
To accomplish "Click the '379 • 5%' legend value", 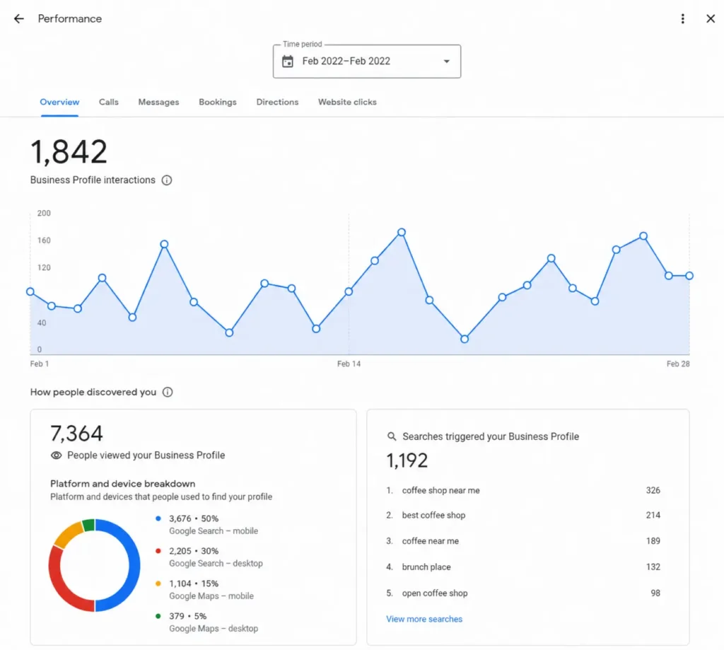I will click(187, 616).
